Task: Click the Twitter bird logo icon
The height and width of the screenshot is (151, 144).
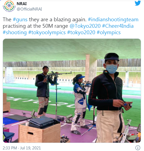Action: click(x=138, y=3)
